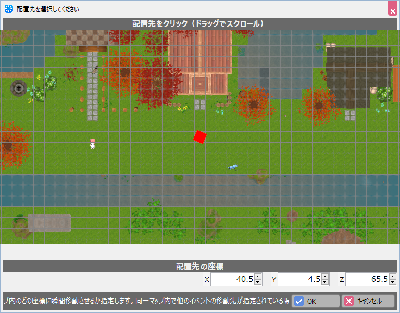Screen dimensions: 400x313
Task: Close the placement selection dialog
Action: click(392, 9)
